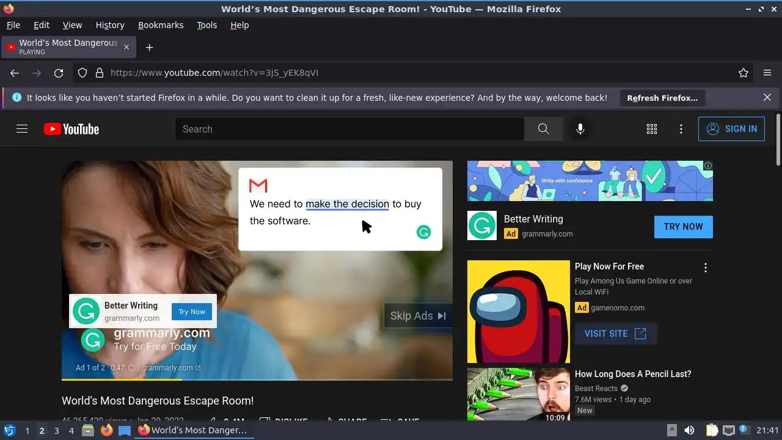Open the File menu
This screenshot has height=440, width=782.
13,25
